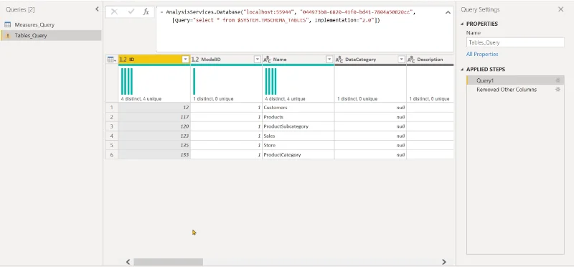Collapse the formula bar with the up chevron
Screen dimensions: 574x267
(448, 12)
